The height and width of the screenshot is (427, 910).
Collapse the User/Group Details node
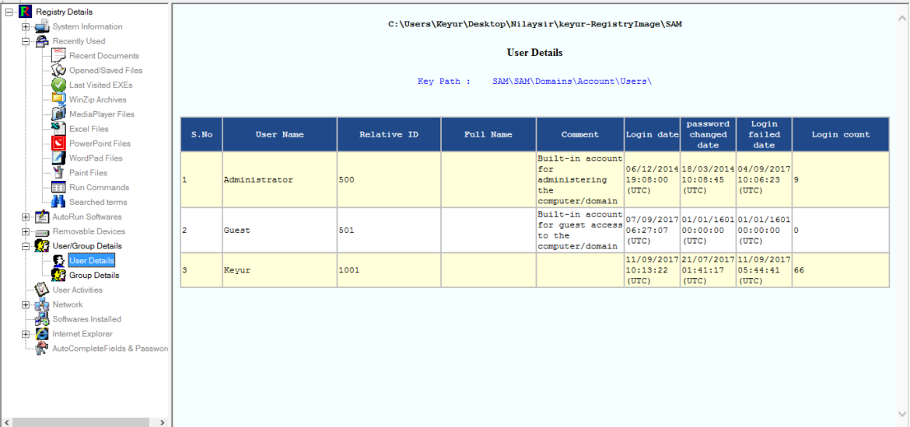[26, 245]
